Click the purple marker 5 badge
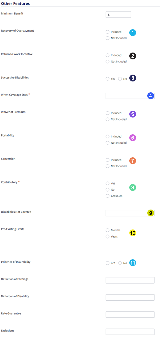160x342 pixels. tap(133, 114)
